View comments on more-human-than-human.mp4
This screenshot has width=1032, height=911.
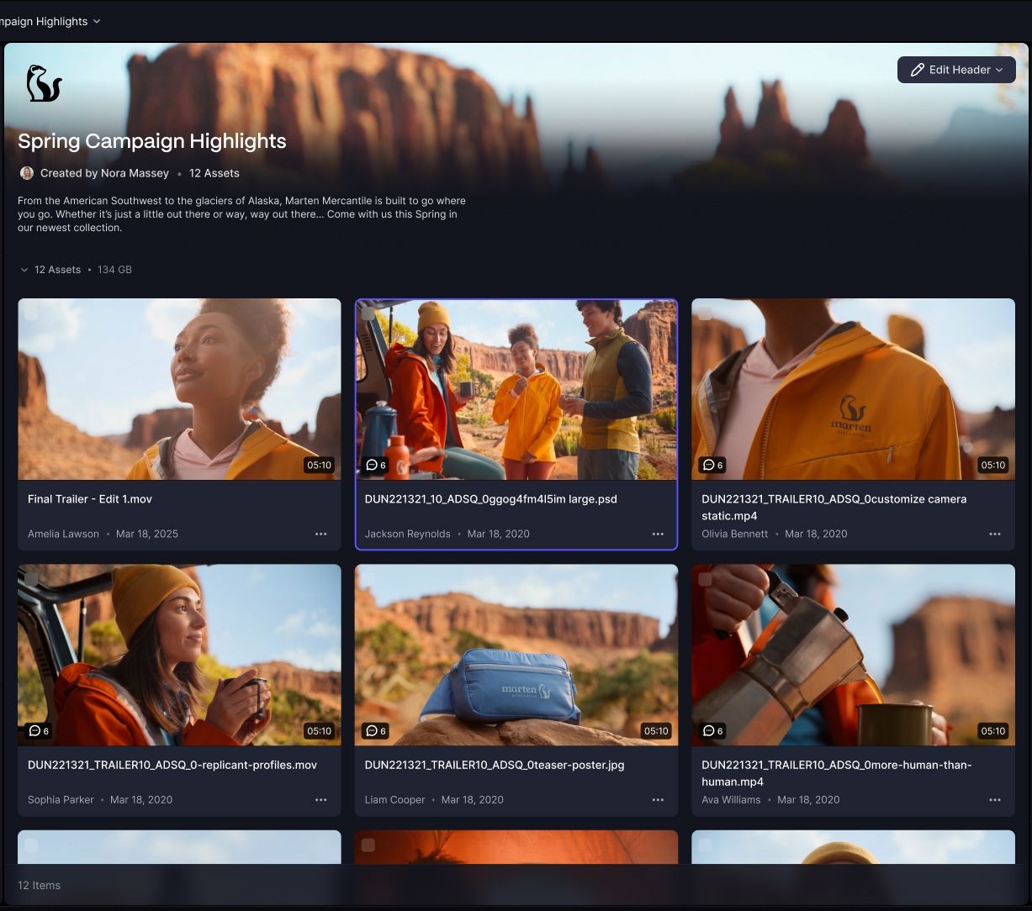point(713,731)
